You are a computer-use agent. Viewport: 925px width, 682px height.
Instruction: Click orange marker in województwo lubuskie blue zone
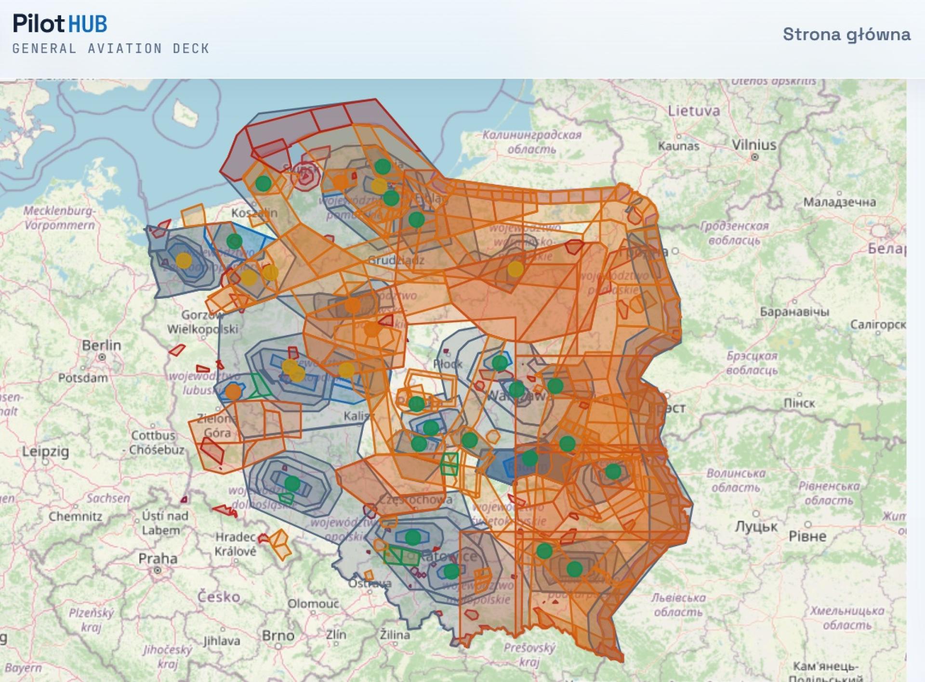233,392
